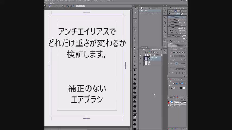The height and width of the screenshot is (130, 232).
Task: Choose the third brush hardness preset
Action: [x=180, y=52]
